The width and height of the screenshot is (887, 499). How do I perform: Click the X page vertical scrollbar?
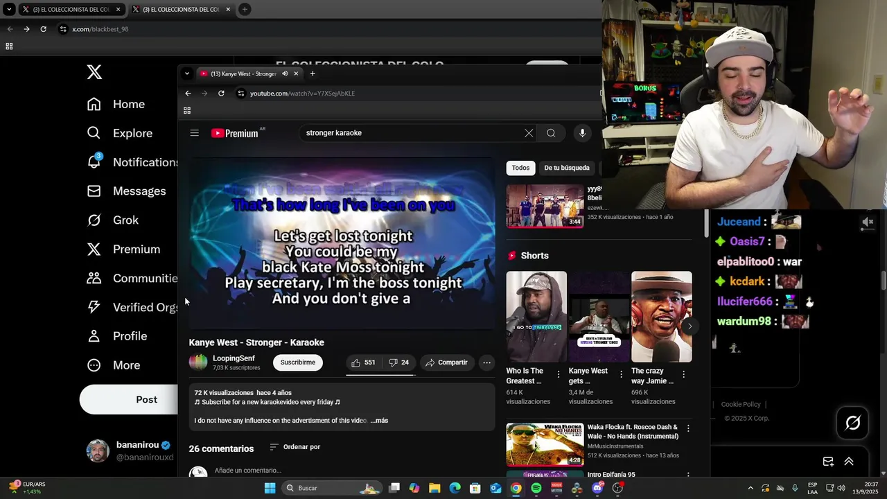[x=884, y=281]
